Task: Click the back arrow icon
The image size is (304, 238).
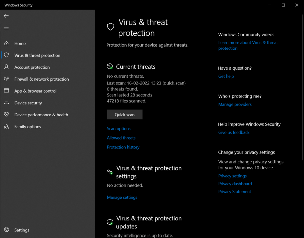Action: (x=6, y=16)
